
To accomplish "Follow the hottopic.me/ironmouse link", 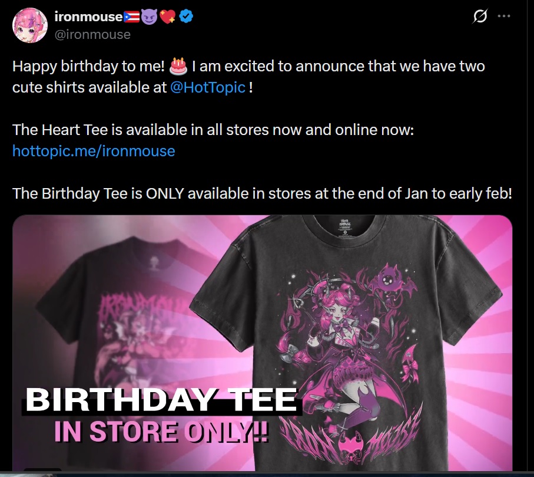I will point(94,151).
